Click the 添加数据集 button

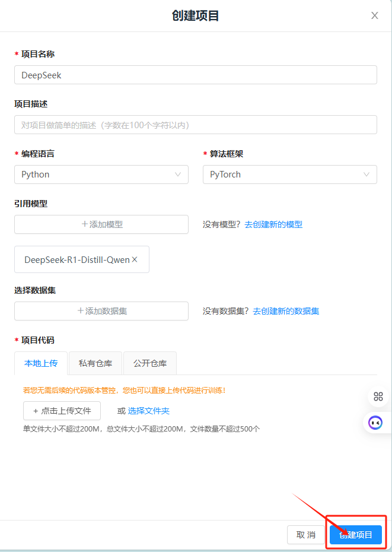coord(101,311)
